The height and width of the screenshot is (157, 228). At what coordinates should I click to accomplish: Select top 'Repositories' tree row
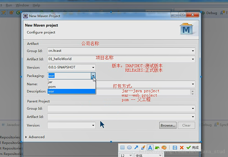coord(10,137)
